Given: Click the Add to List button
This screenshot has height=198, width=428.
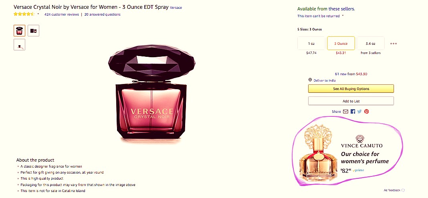Looking at the screenshot, I should pyautogui.click(x=351, y=101).
